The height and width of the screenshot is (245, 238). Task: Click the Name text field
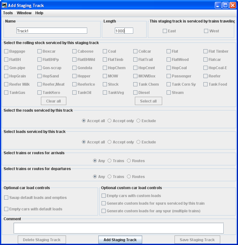point(52,31)
